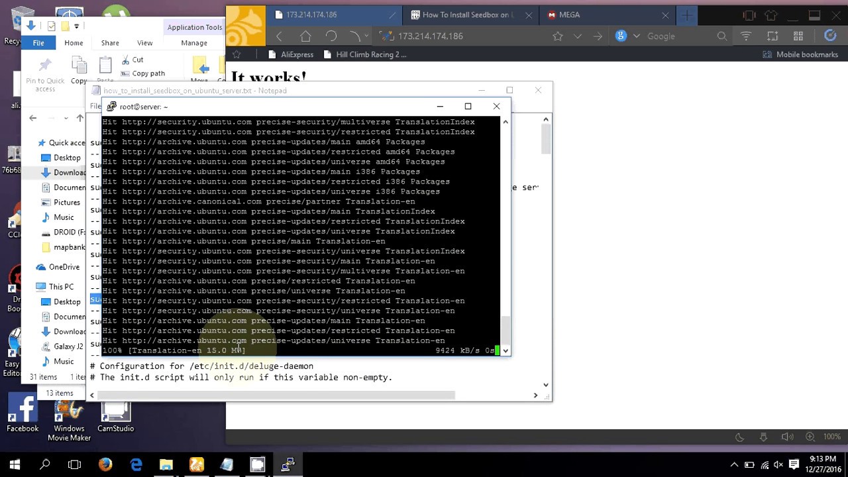The height and width of the screenshot is (477, 848).
Task: Click the Notepad horizontal scrollbar
Action: pyautogui.click(x=276, y=395)
